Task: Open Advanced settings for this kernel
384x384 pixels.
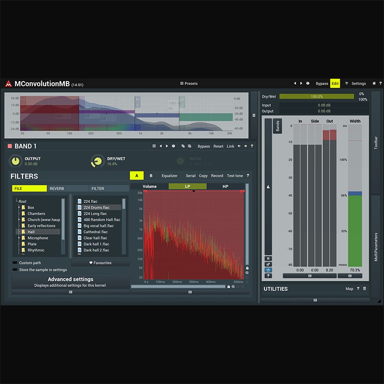Action: click(x=71, y=282)
